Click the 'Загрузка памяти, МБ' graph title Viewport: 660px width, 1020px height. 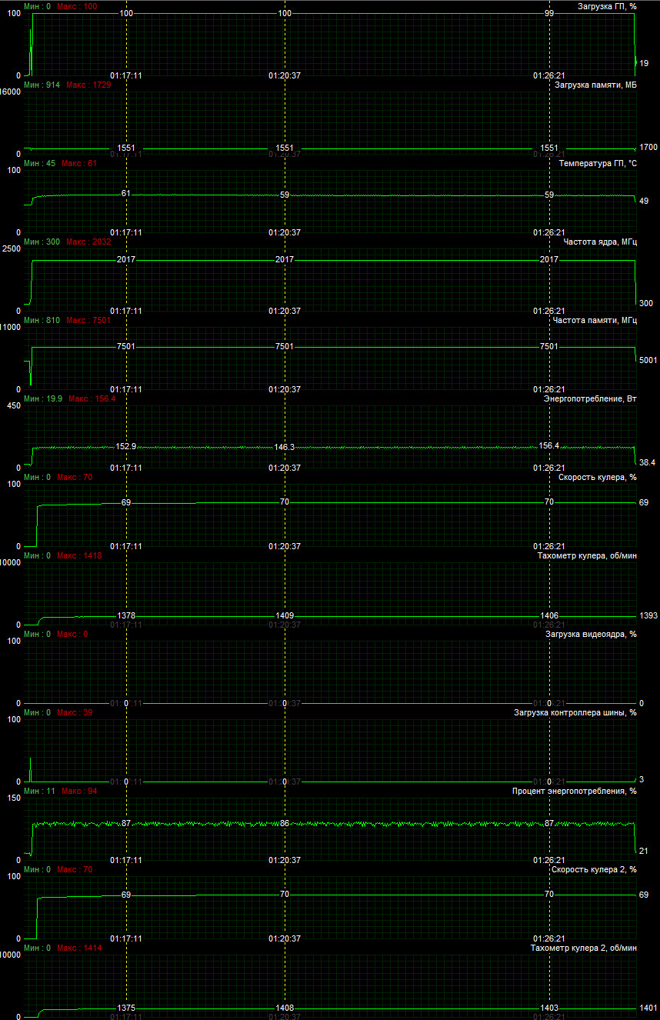click(x=596, y=85)
